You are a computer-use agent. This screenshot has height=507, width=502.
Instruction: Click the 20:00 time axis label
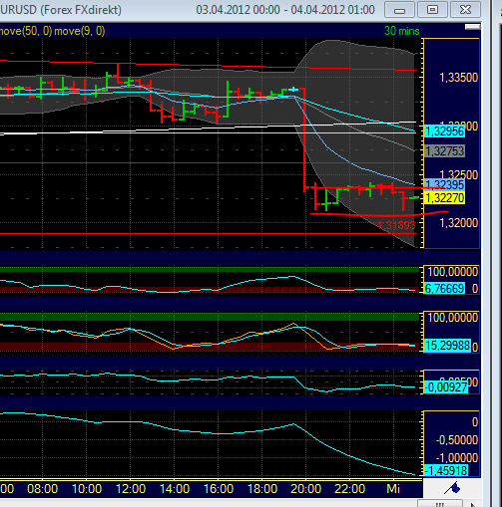coord(305,489)
